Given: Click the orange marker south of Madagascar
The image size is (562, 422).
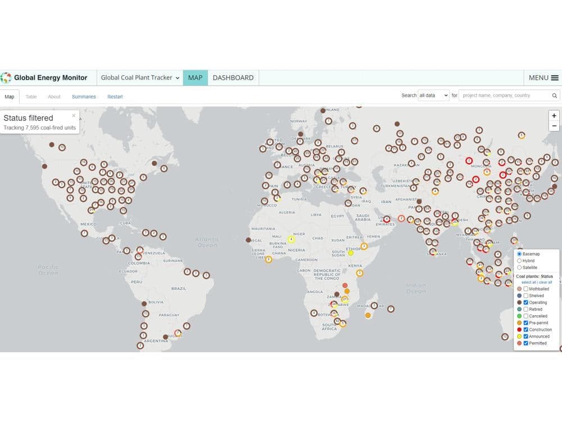Looking at the screenshot, I should click(368, 316).
